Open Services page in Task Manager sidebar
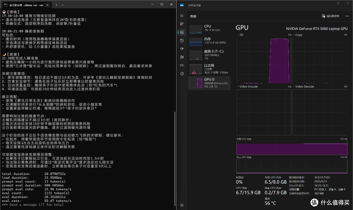The width and height of the screenshot is (353, 210). 182,74
